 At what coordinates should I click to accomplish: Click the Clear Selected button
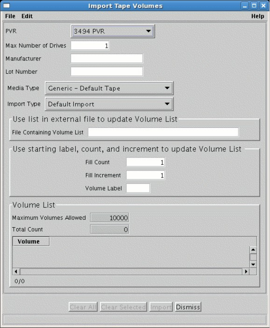(x=123, y=307)
